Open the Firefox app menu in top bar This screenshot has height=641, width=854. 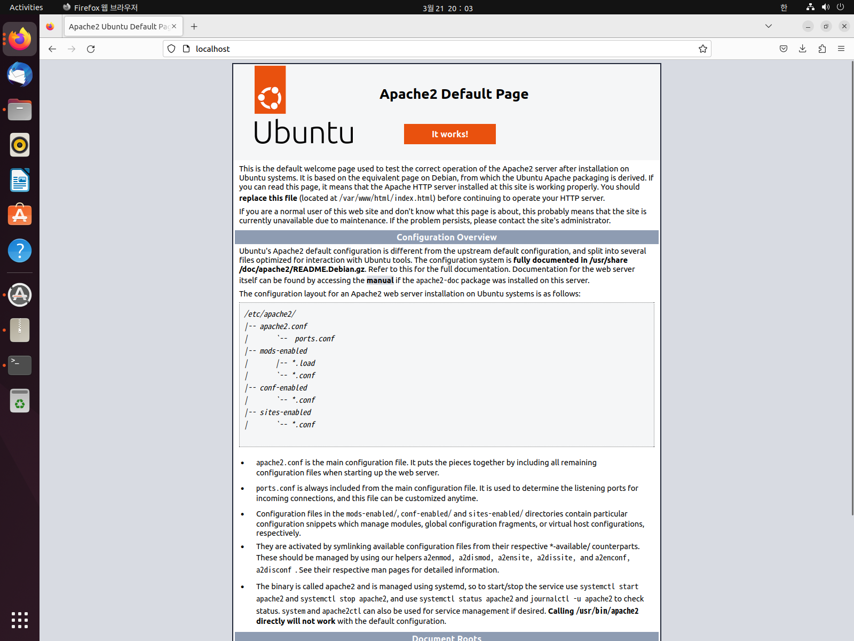pos(100,7)
